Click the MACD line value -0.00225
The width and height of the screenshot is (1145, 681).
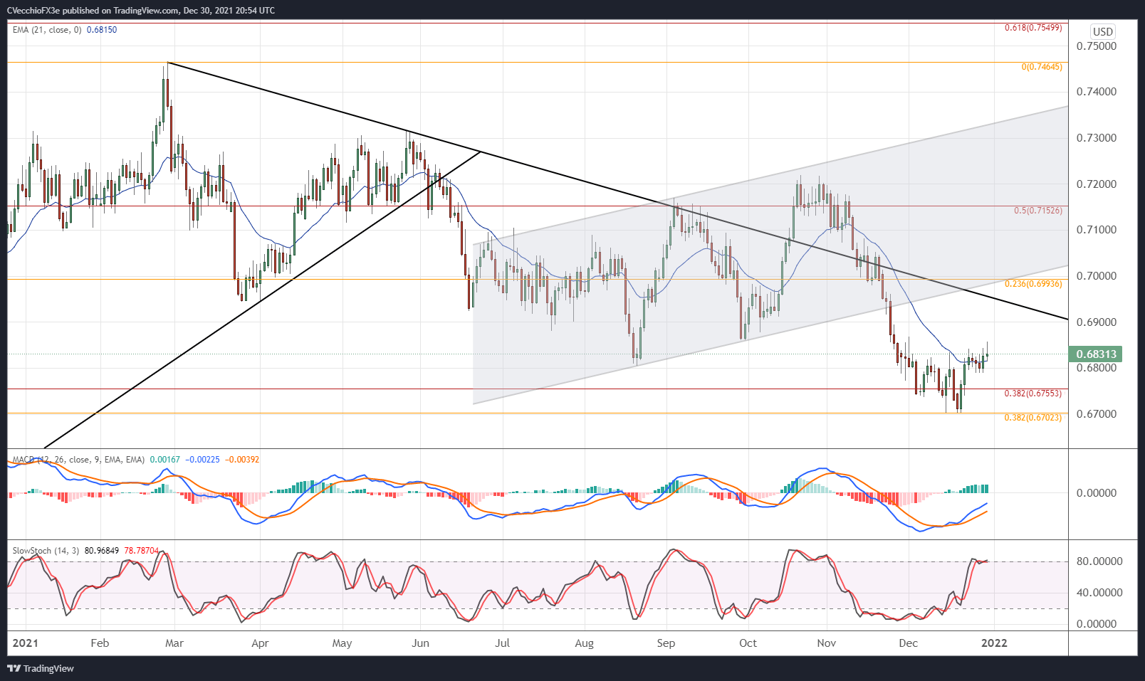coord(202,460)
